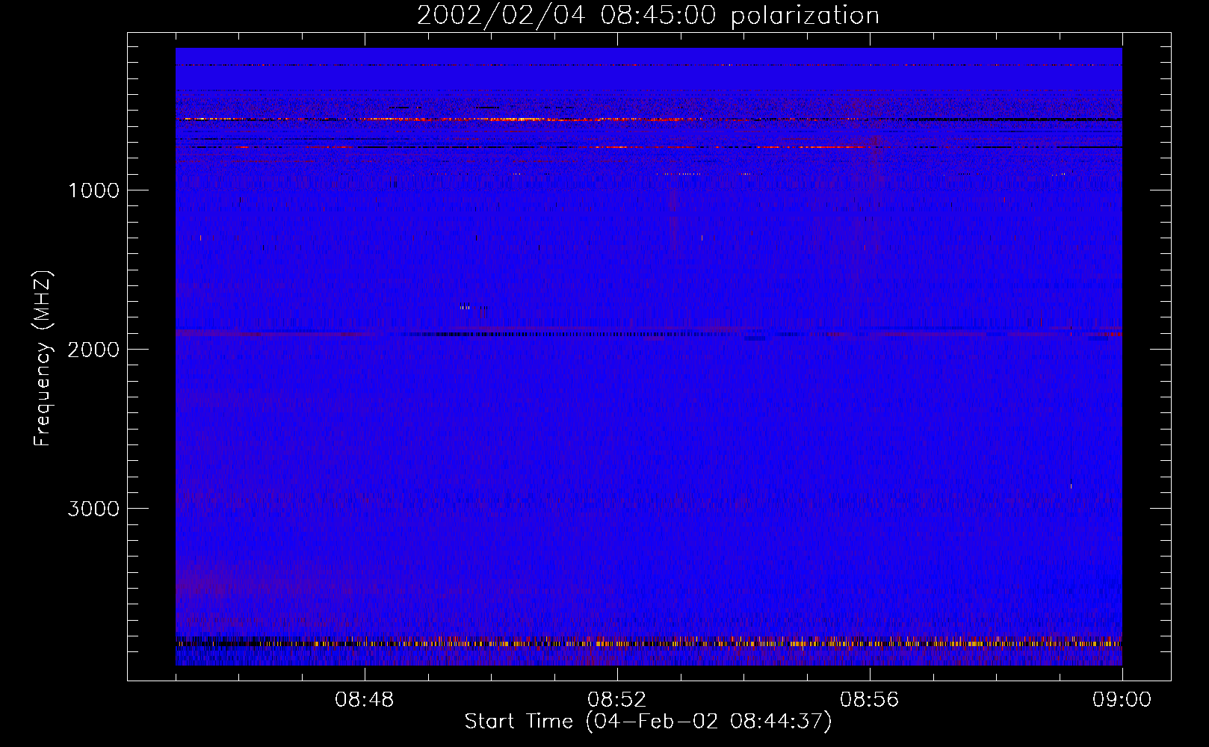
Task: Select the "Start Time (04-Feb-02 08:44:37)" axis label
Action: click(648, 722)
